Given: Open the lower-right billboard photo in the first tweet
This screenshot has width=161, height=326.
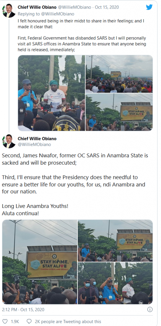Looking at the screenshot, I should pyautogui.click(x=119, y=112).
